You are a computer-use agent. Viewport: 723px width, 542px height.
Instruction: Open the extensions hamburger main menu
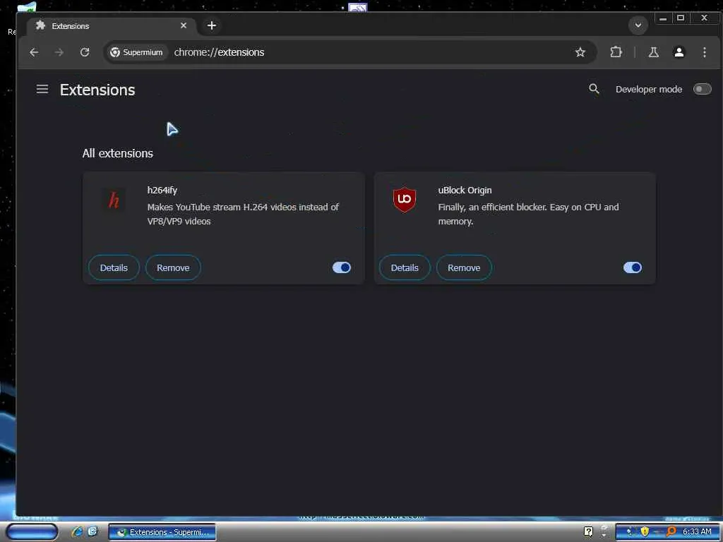(42, 89)
